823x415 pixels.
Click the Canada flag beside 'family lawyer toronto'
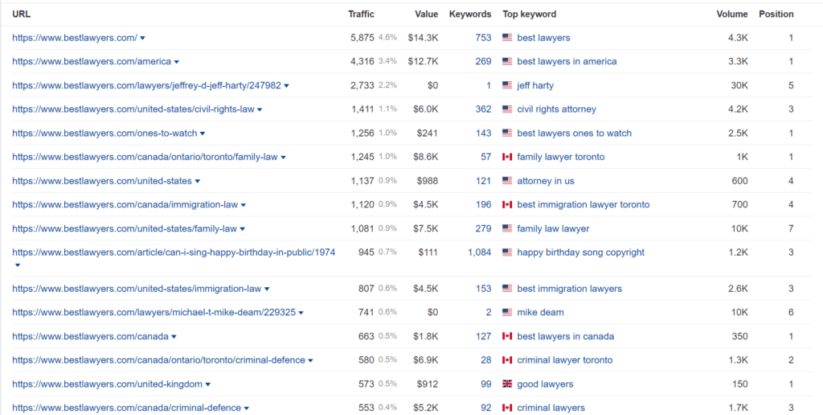[x=507, y=157]
